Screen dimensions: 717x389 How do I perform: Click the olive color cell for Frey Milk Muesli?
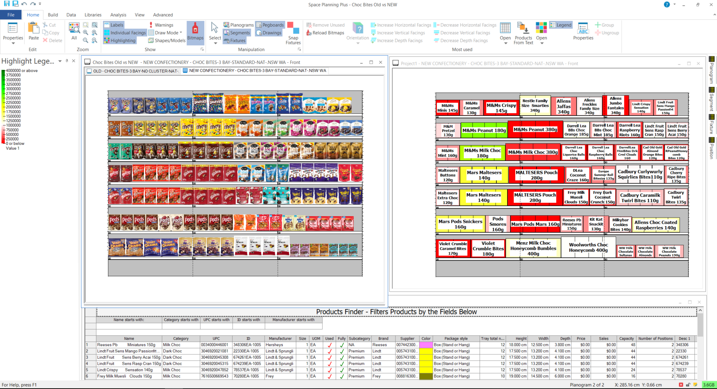pyautogui.click(x=426, y=376)
